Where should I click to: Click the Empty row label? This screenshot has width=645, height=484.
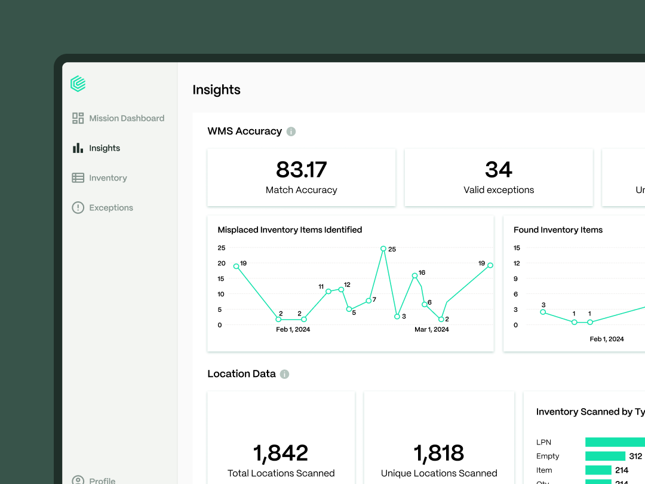[548, 456]
